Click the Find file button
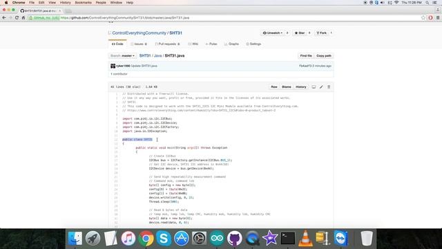 point(306,56)
